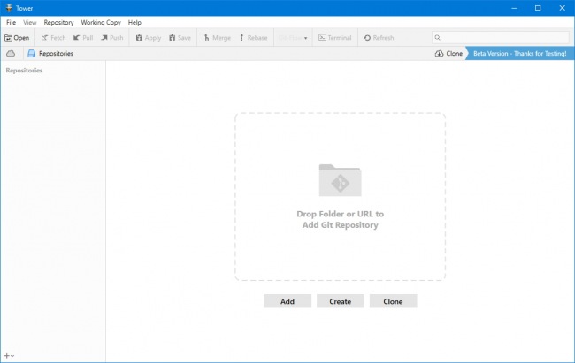Select the Repositories navigation item

click(50, 54)
